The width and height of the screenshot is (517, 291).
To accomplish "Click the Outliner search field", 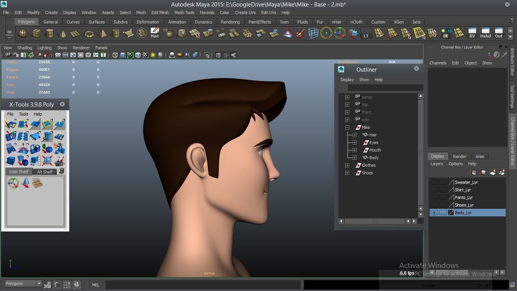I will 385,88.
